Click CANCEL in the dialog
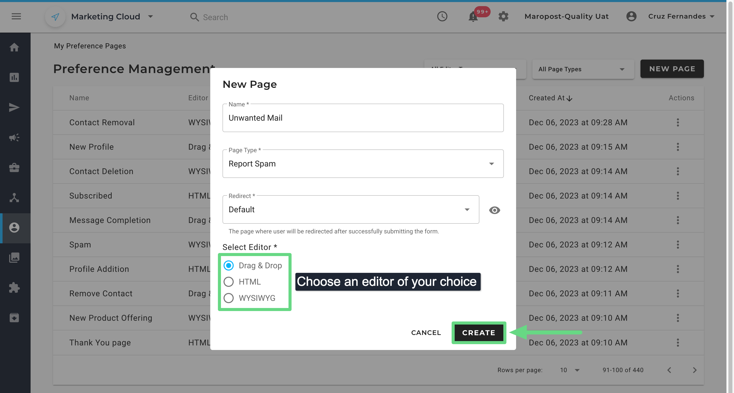 click(426, 333)
